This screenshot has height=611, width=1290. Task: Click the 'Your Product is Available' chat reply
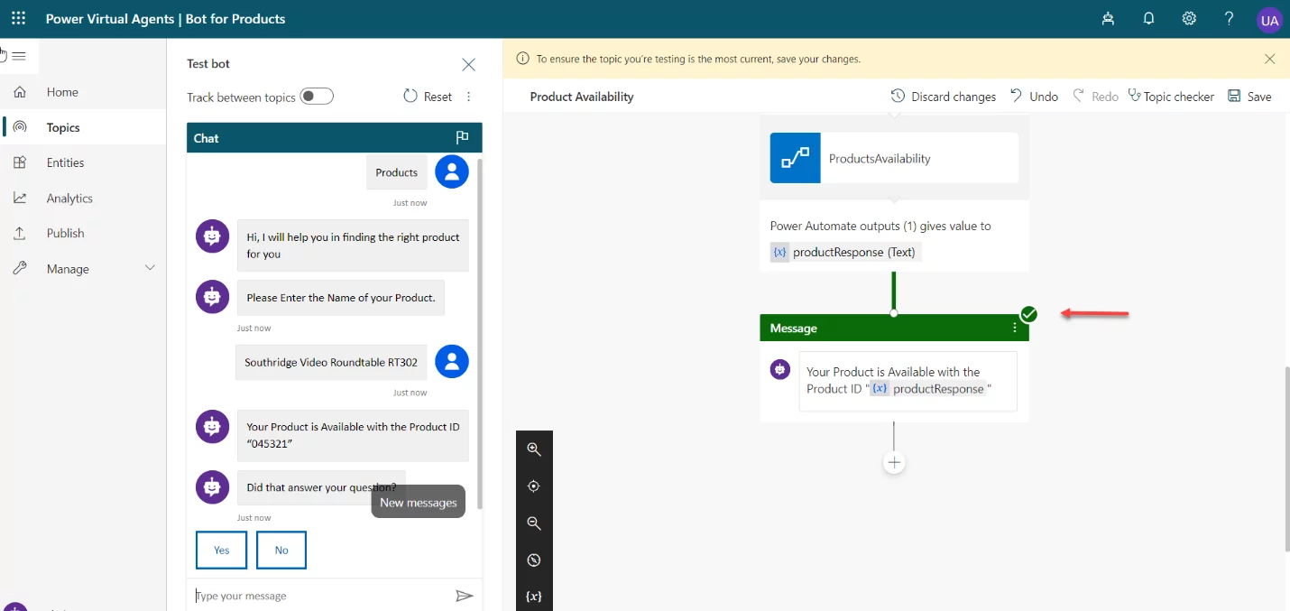pos(353,435)
